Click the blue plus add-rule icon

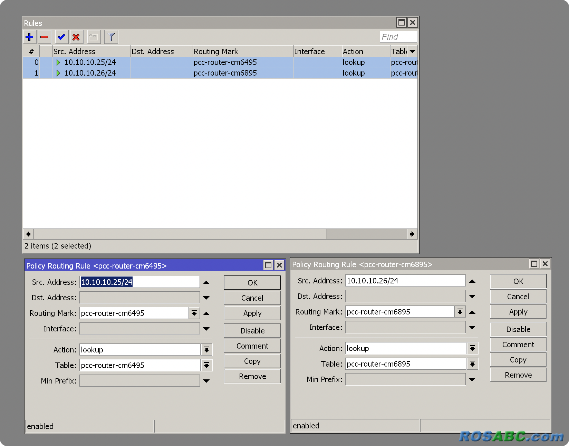point(30,37)
